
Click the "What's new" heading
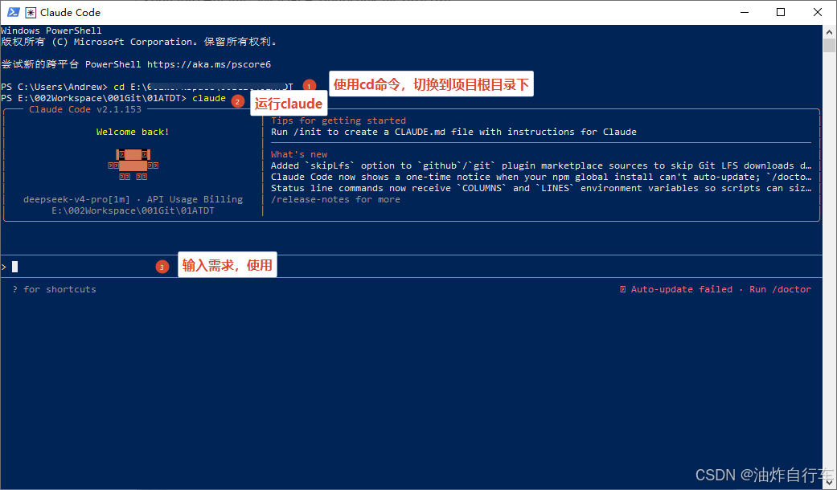(299, 154)
